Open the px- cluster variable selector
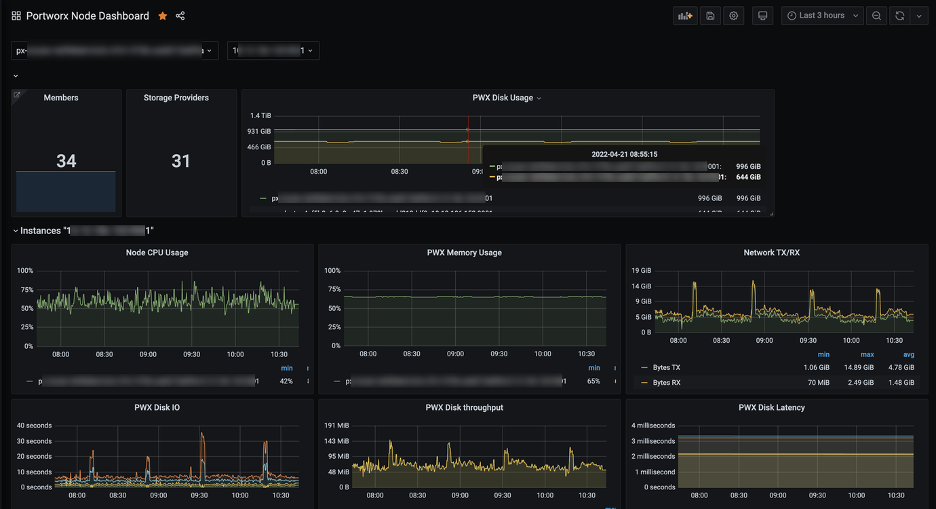This screenshot has height=509, width=936. (114, 50)
